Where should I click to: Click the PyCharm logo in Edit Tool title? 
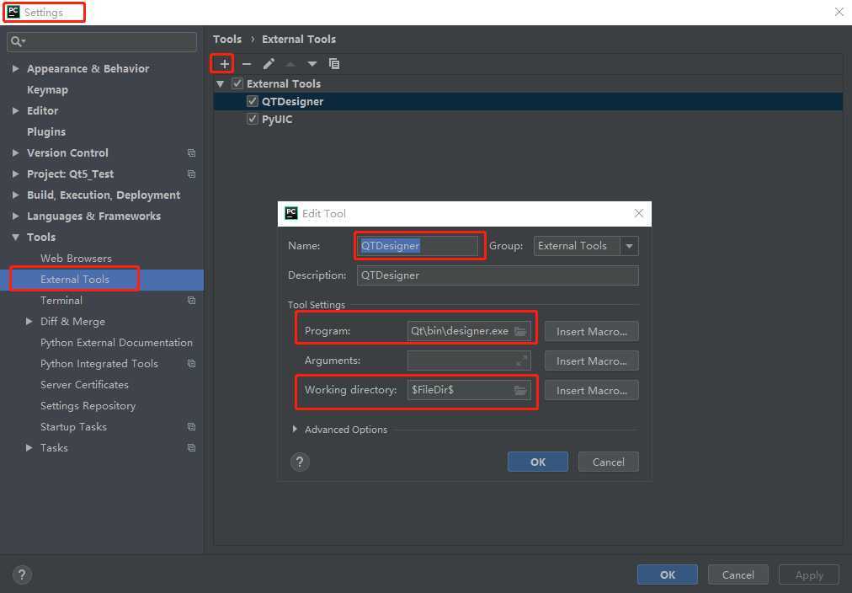coord(291,213)
